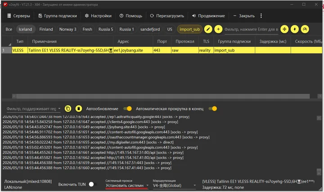The width and height of the screenshot is (324, 192).
Task: Select the Russia 5 subscription tab
Action: 106,29
